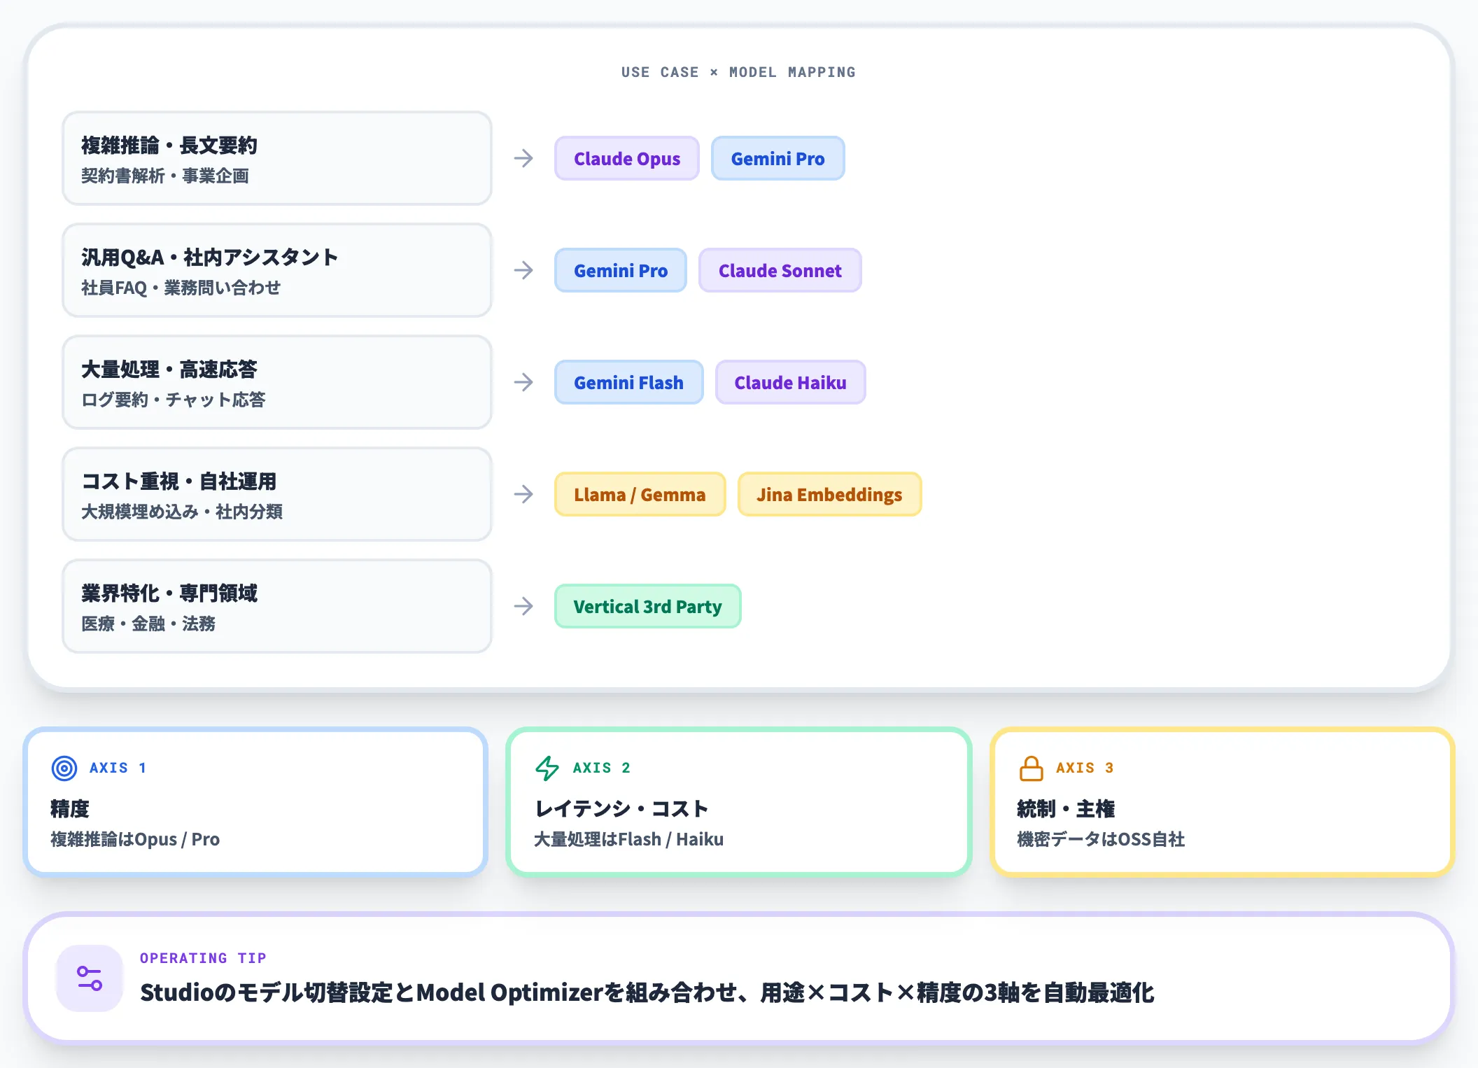This screenshot has width=1478, height=1068.
Task: Toggle the Claude Haiku model chip
Action: tap(790, 382)
